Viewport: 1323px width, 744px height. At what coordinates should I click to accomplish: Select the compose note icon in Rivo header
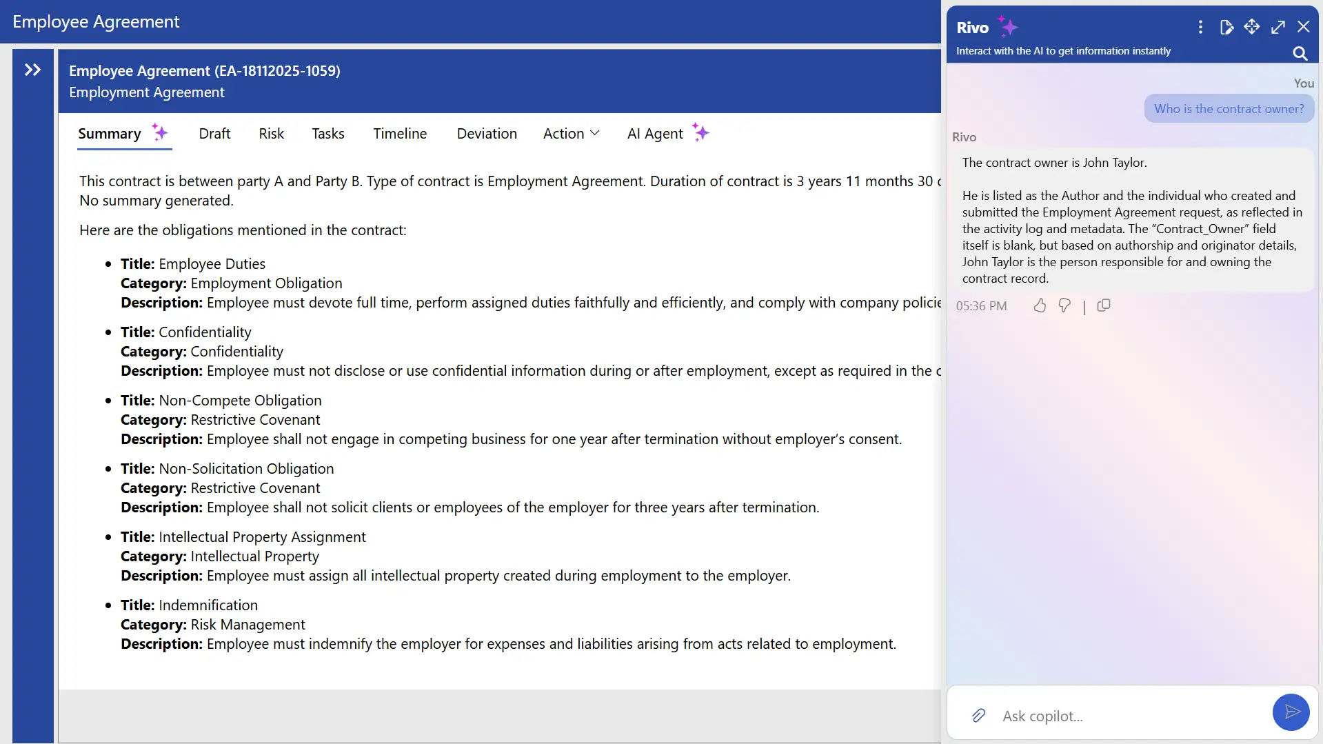(1227, 27)
